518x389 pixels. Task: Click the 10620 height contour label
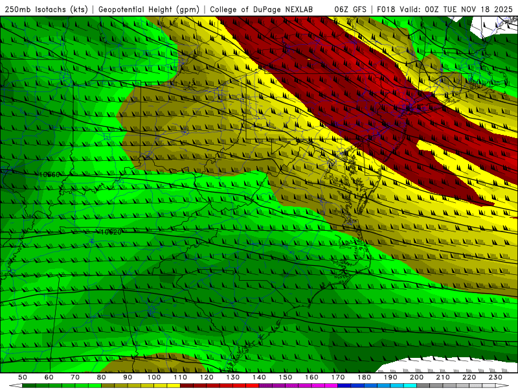(111, 232)
